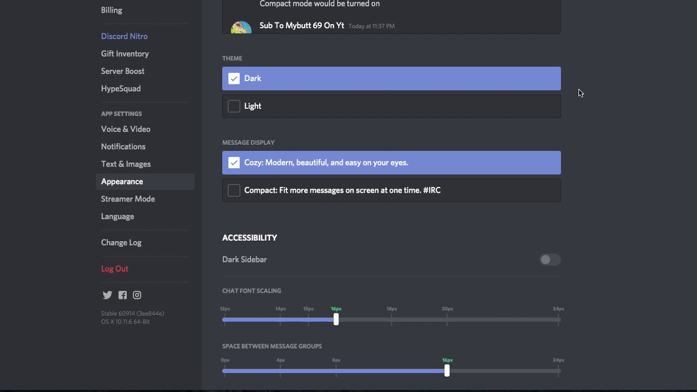Choose Cozy message display option
The width and height of the screenshot is (697, 392).
[392, 163]
